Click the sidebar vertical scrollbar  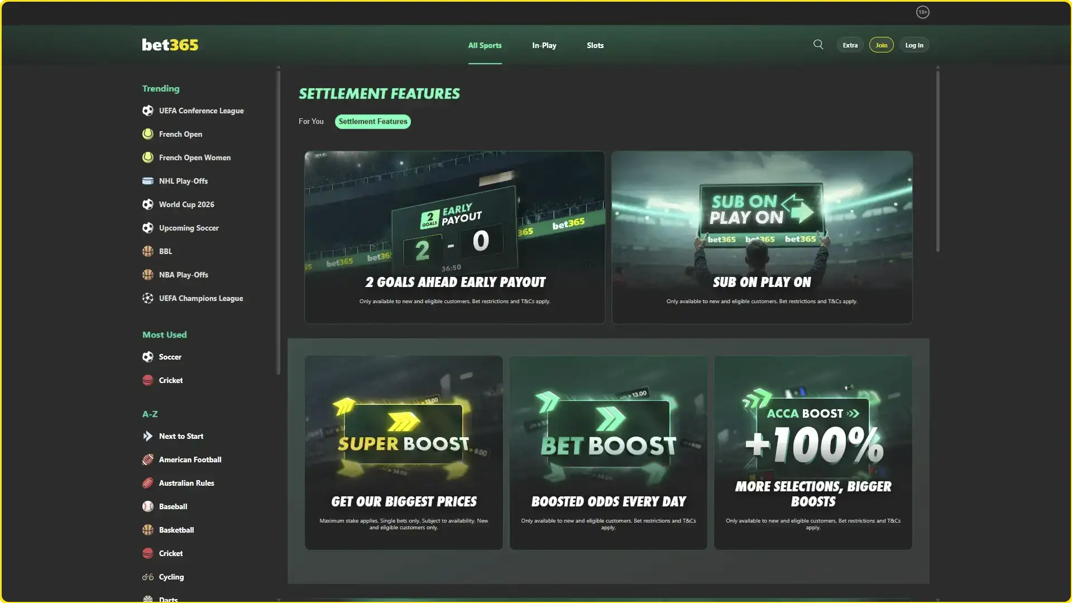click(278, 222)
